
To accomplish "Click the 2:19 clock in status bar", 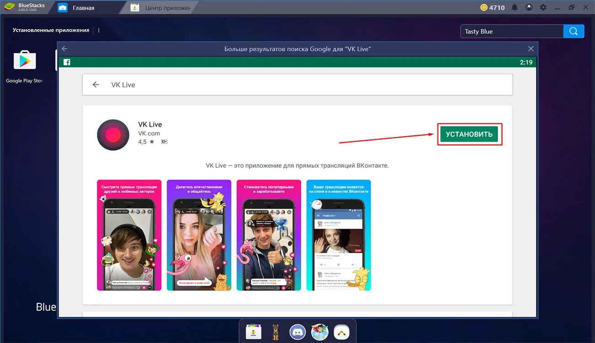I will pyautogui.click(x=526, y=62).
